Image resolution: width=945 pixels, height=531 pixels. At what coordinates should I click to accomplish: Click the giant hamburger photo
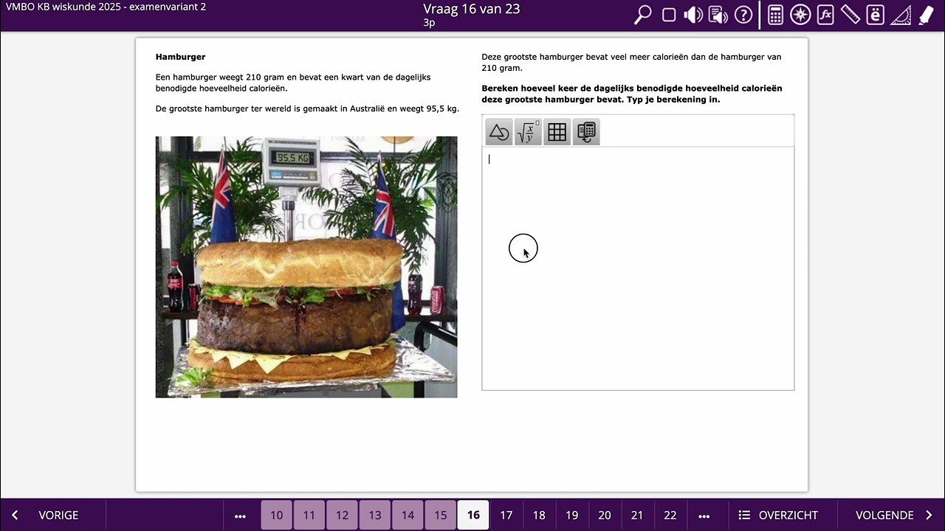306,267
